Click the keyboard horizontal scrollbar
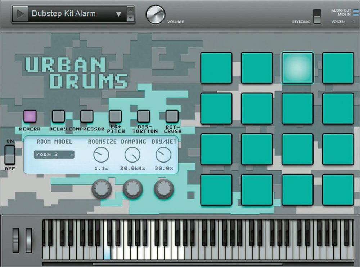The height and width of the screenshot is (267, 360). [188, 264]
